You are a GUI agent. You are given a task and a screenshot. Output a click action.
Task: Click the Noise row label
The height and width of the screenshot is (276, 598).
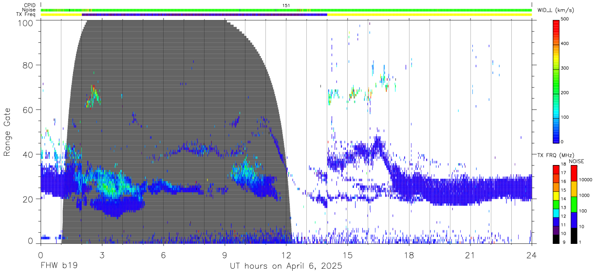30,10
